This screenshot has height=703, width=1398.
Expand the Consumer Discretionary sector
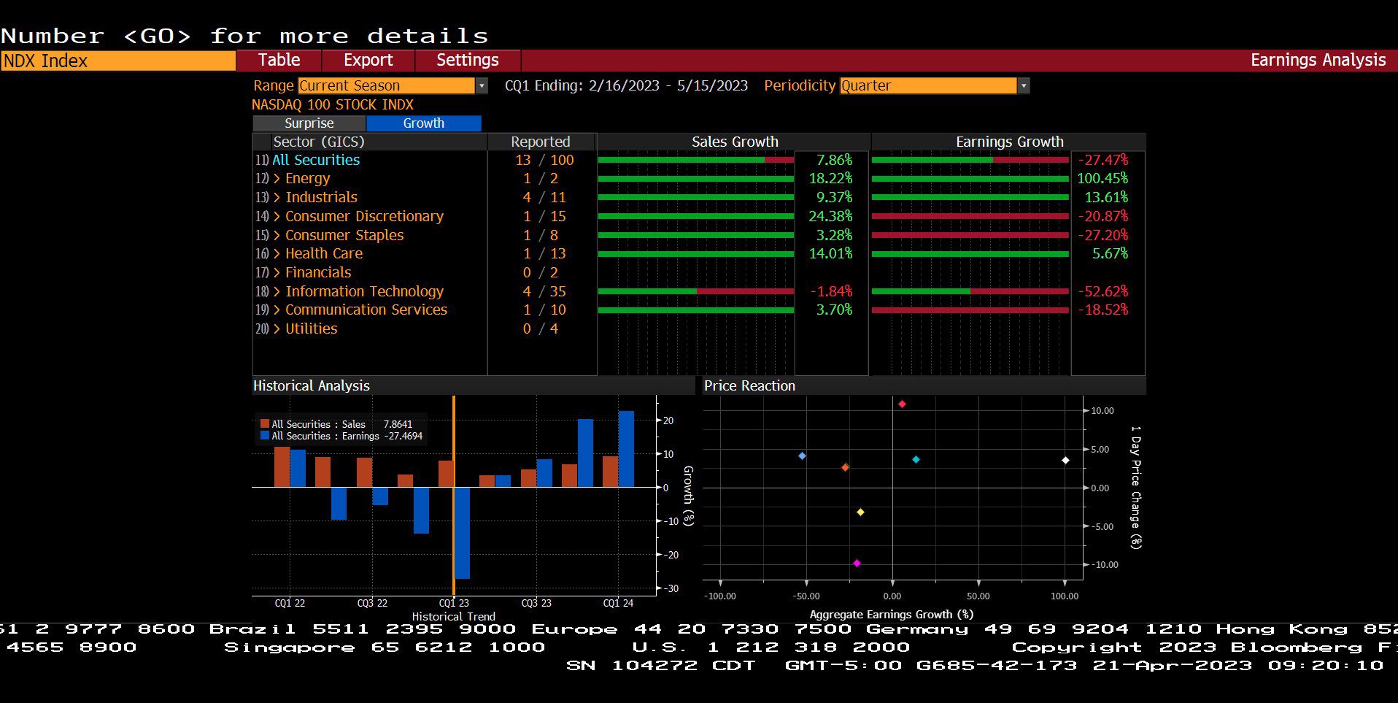click(x=277, y=217)
